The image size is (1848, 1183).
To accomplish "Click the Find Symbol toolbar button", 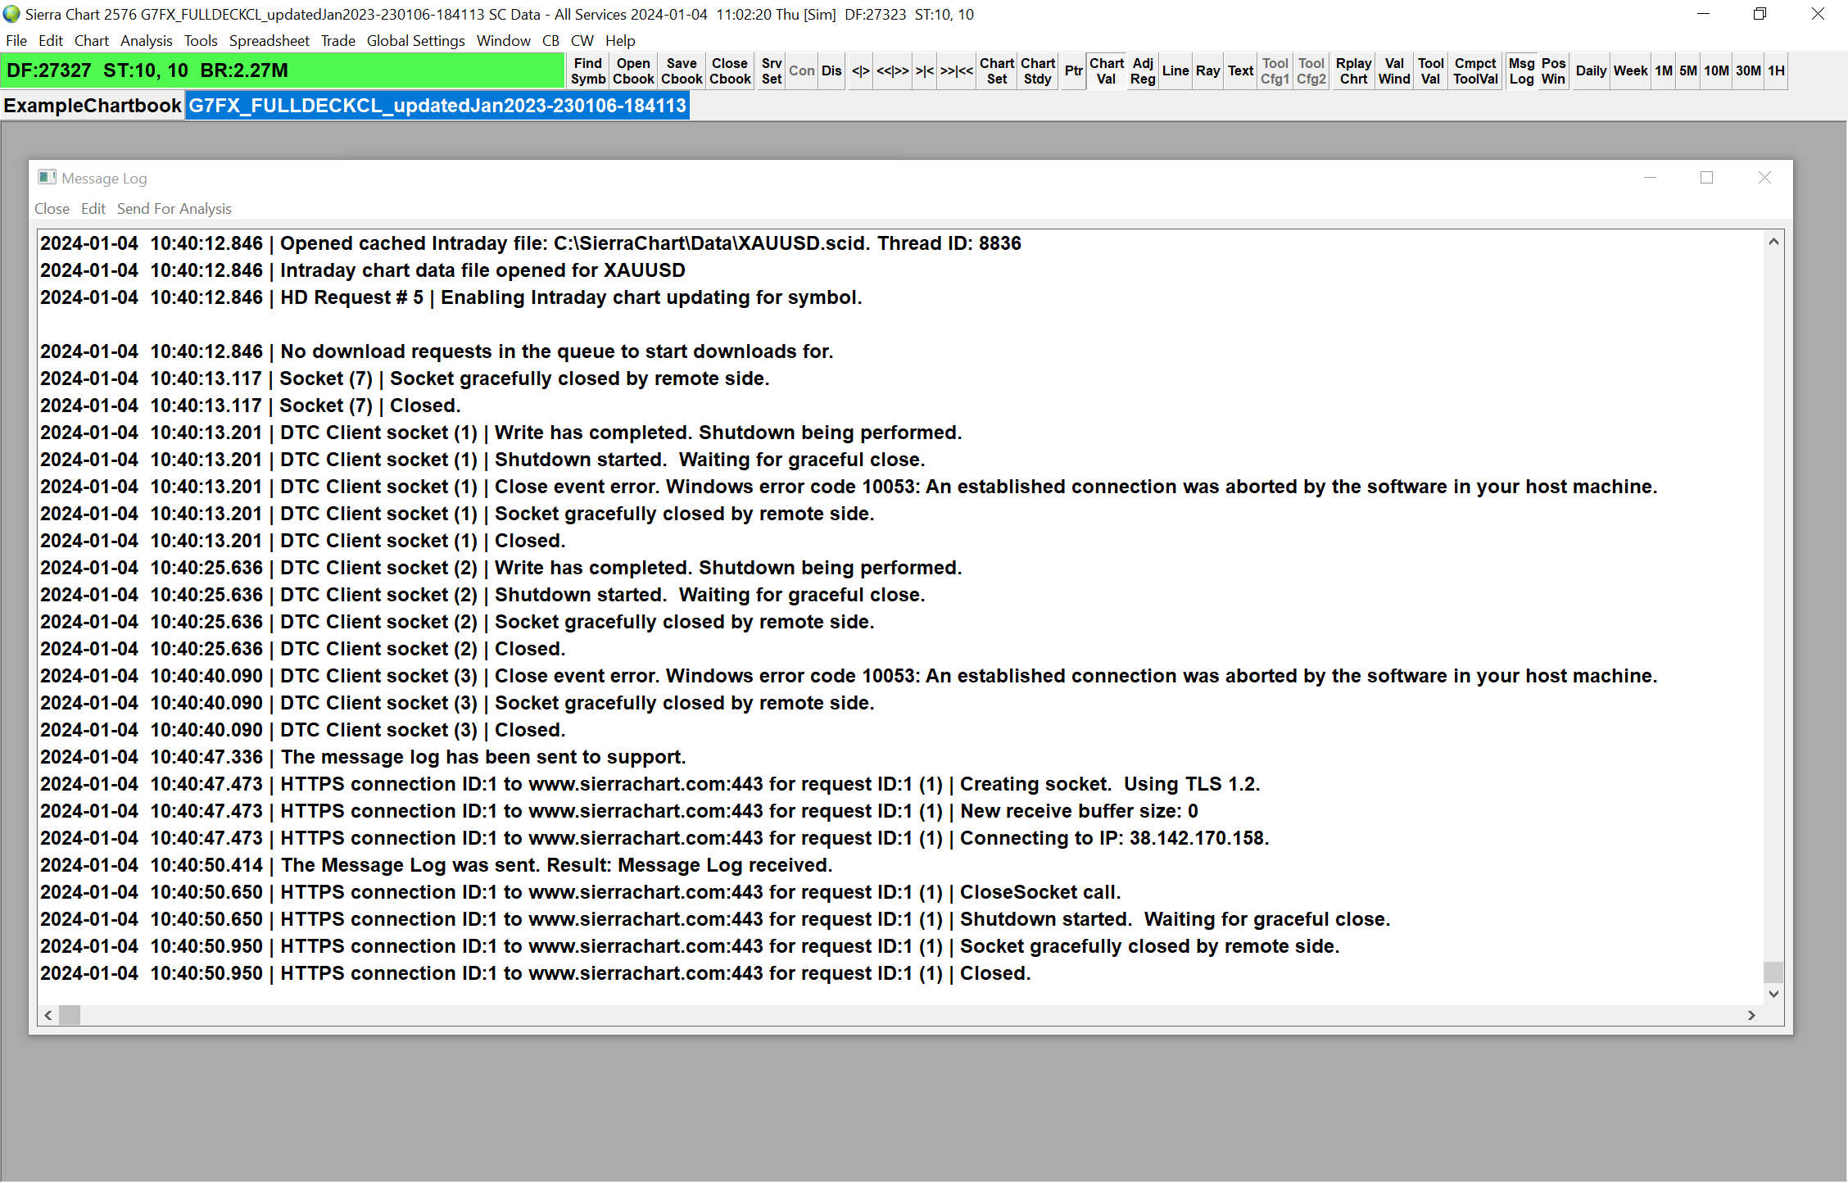I will coord(587,71).
